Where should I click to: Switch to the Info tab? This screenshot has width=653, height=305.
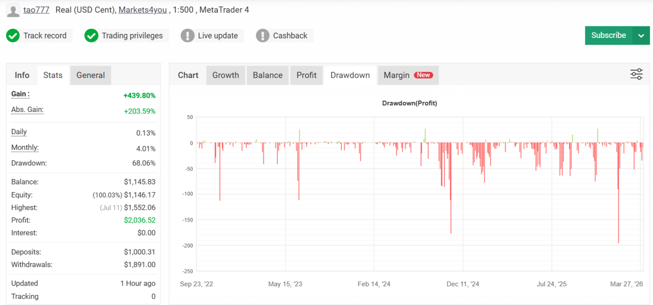tap(22, 75)
